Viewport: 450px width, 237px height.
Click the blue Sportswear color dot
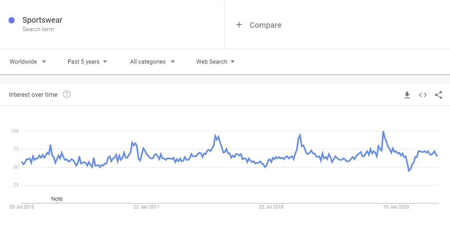pyautogui.click(x=12, y=20)
